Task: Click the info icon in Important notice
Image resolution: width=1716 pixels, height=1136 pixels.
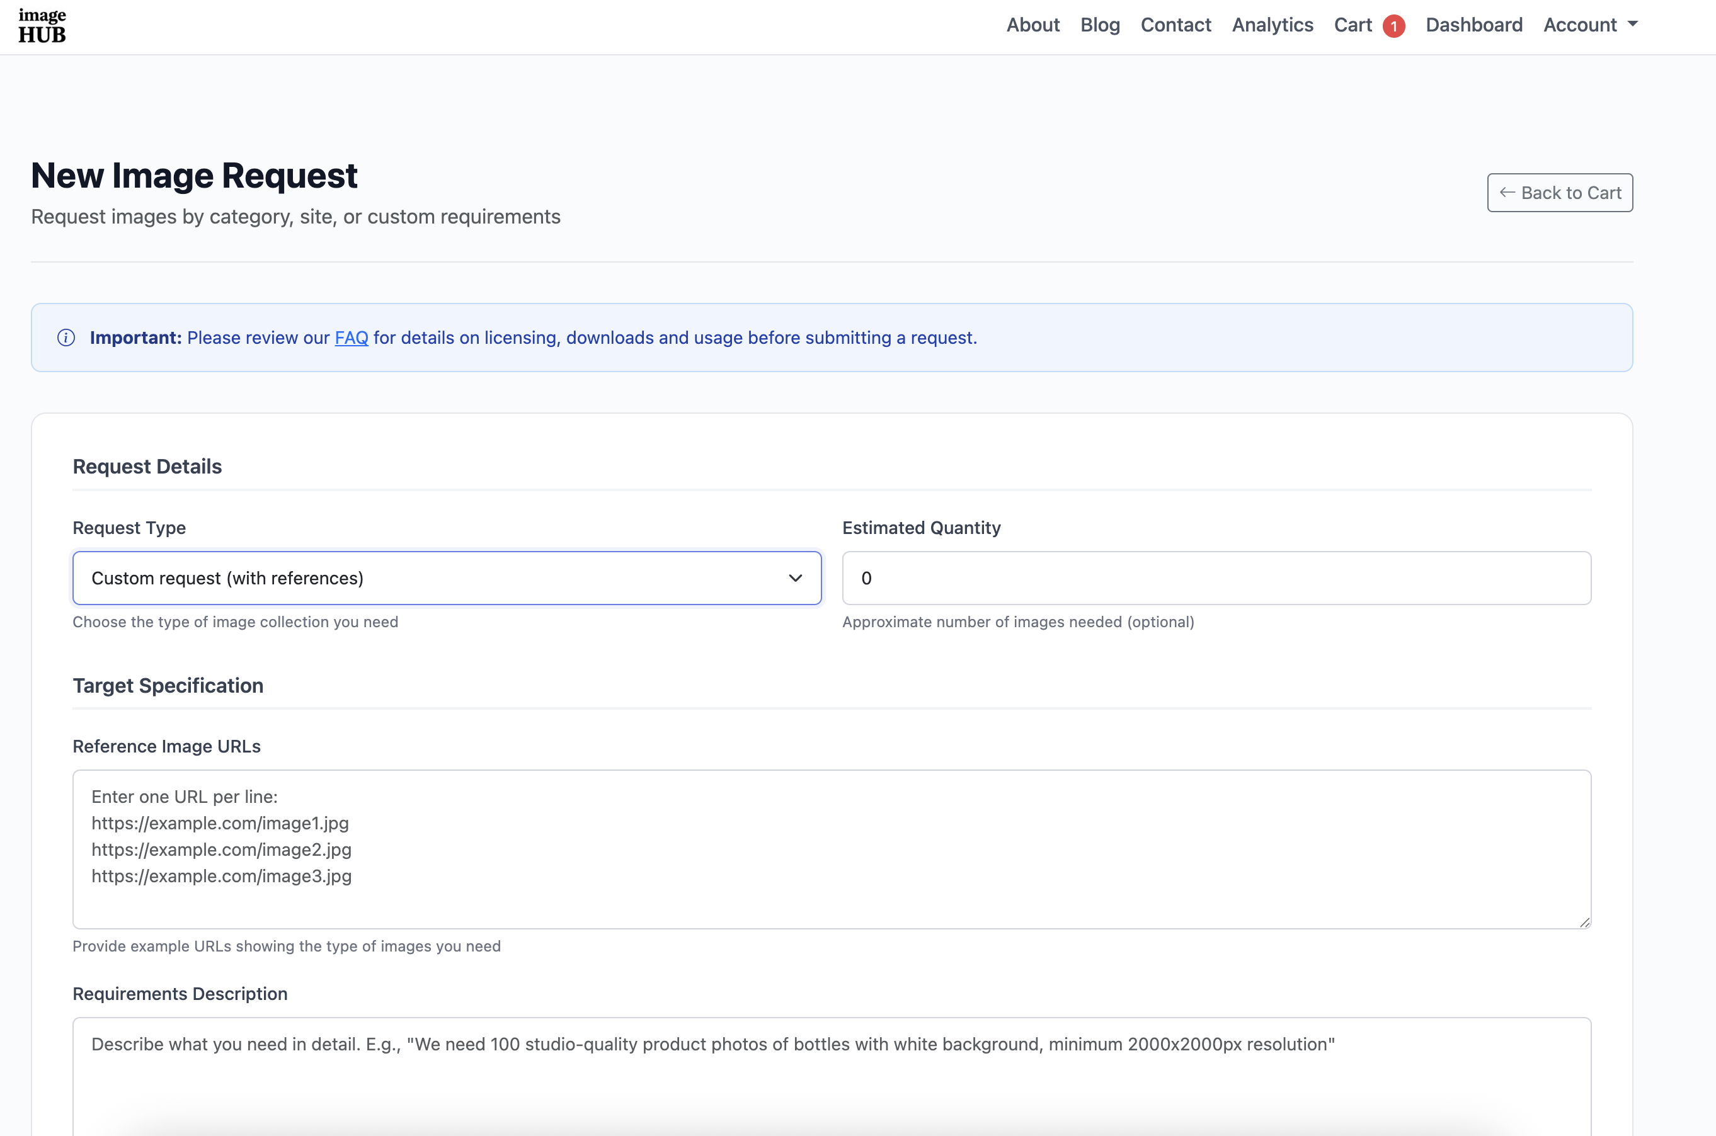Action: pos(66,338)
